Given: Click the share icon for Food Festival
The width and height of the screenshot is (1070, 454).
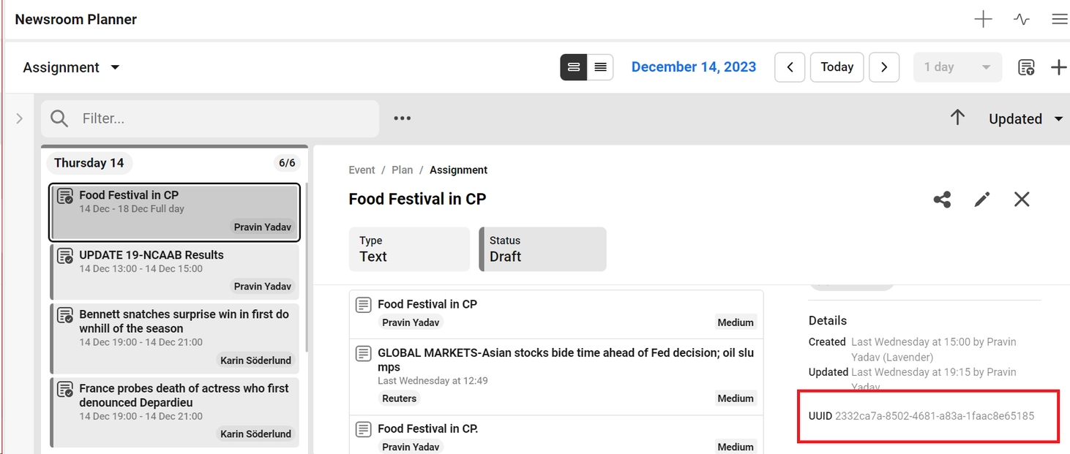Looking at the screenshot, I should [942, 200].
